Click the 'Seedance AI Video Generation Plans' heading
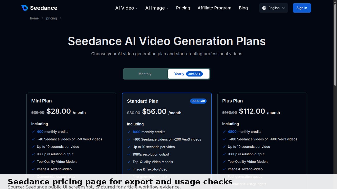The width and height of the screenshot is (337, 189). pos(167,41)
